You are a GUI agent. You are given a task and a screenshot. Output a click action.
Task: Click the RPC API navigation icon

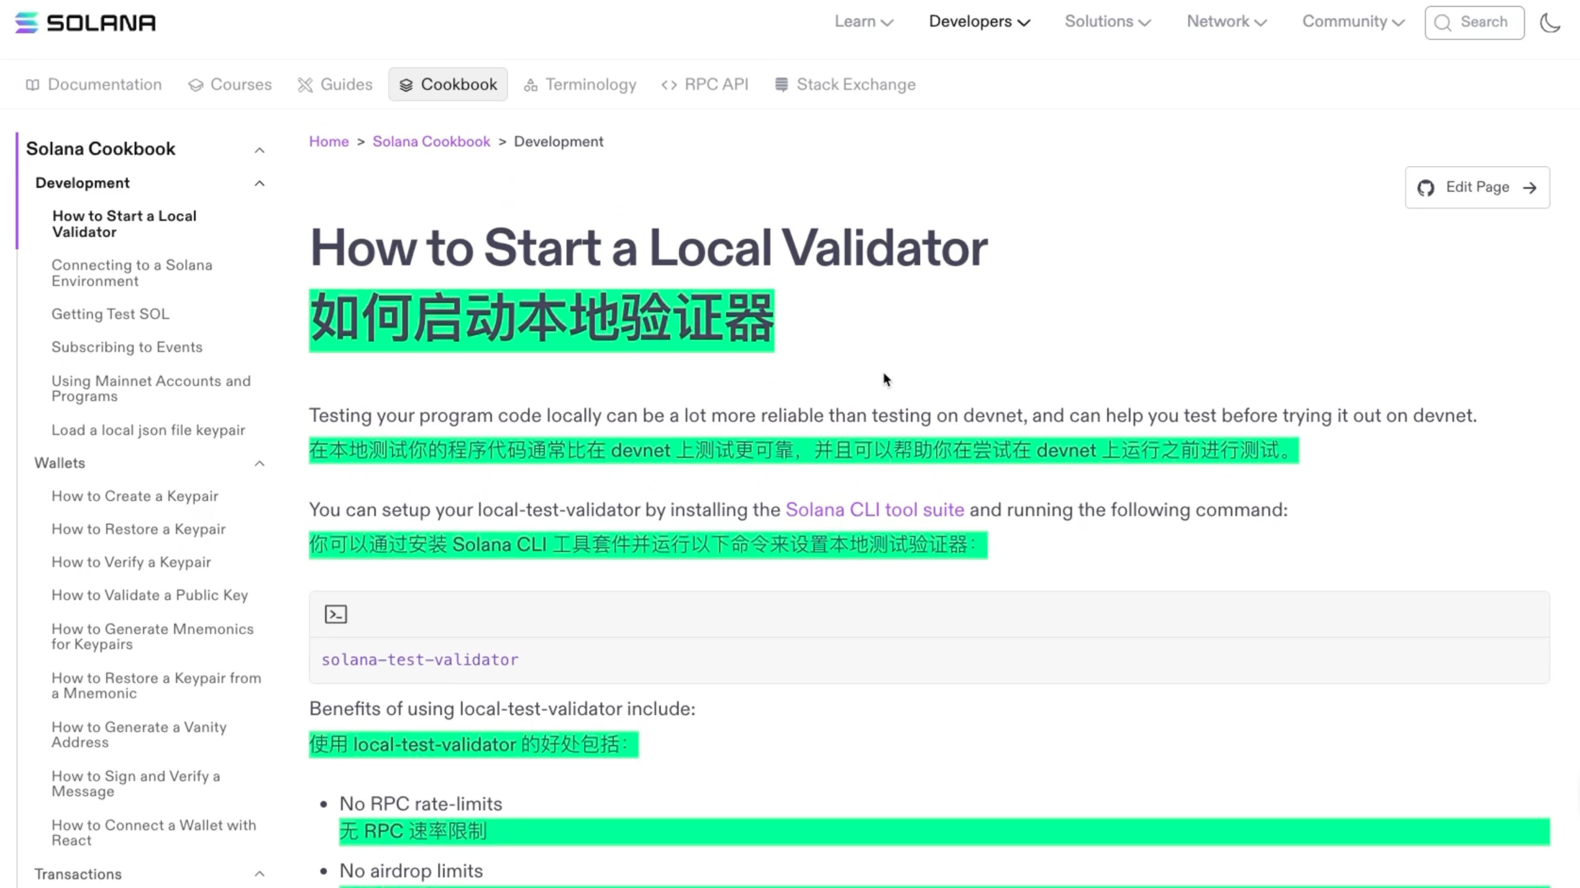[x=671, y=83]
